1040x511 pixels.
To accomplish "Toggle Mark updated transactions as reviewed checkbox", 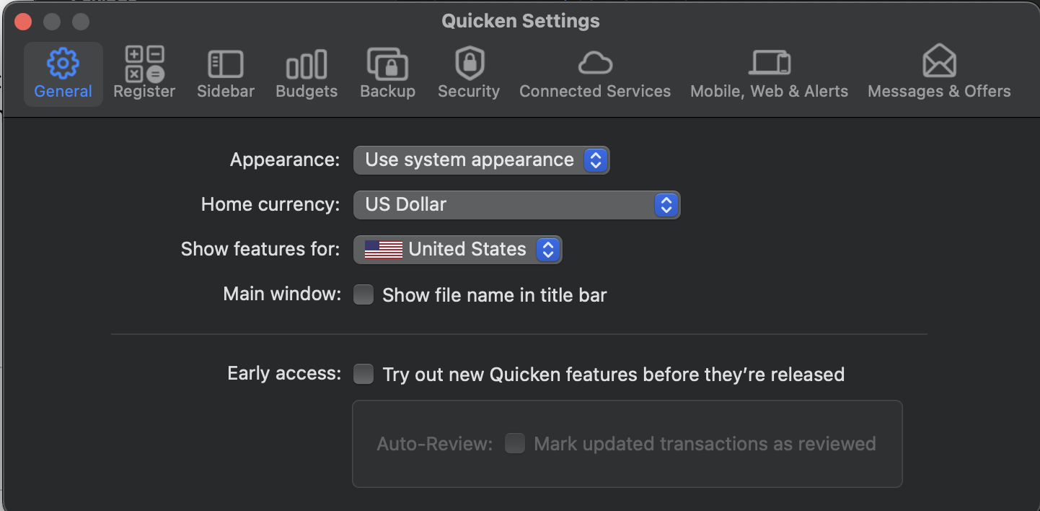I will click(x=515, y=443).
